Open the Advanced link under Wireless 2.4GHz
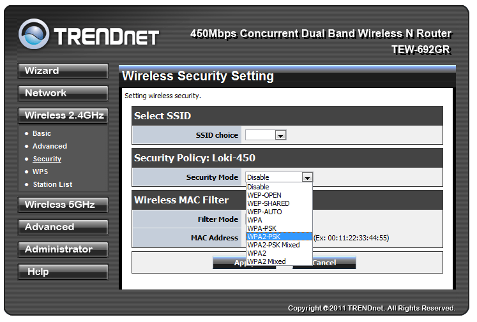477x322 pixels. coord(50,146)
